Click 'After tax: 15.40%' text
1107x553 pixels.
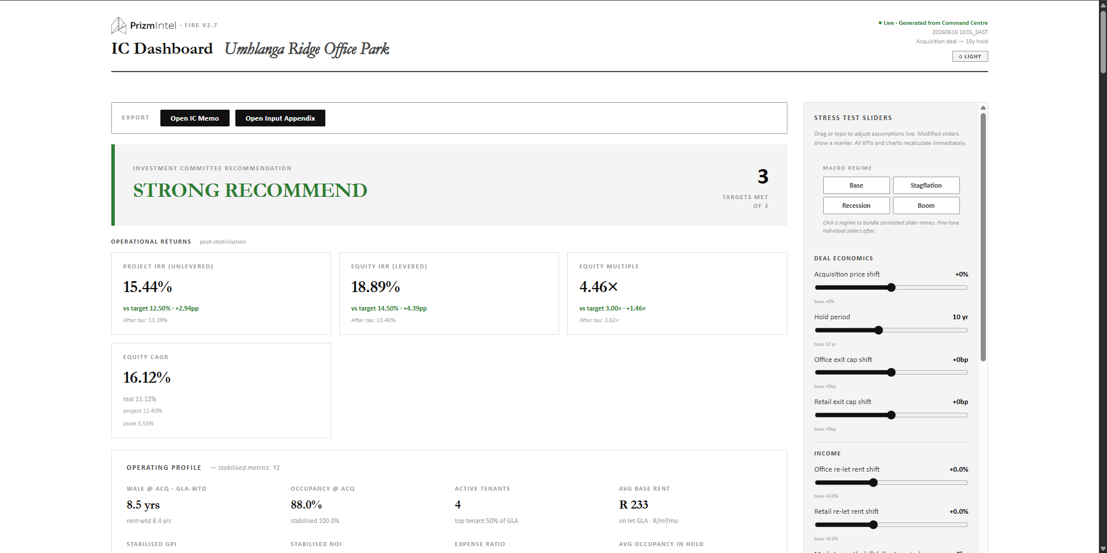click(373, 320)
